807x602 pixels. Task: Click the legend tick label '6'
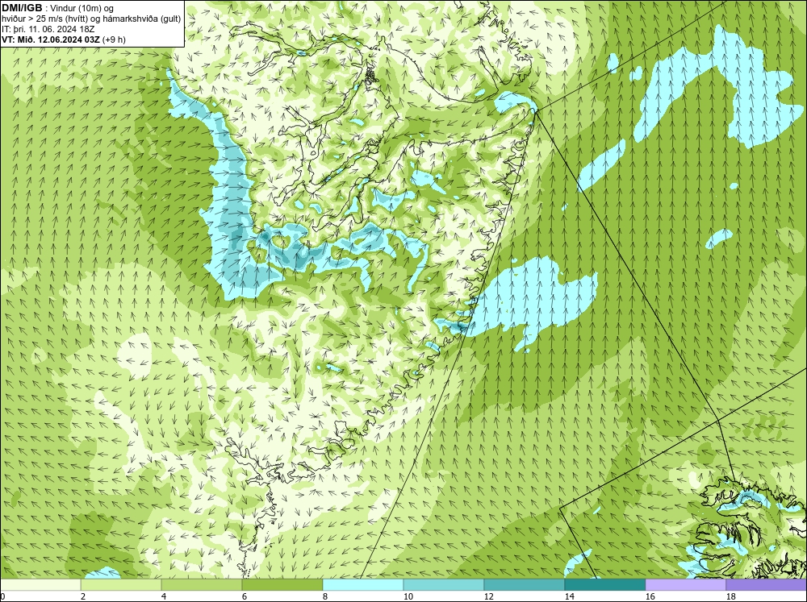pyautogui.click(x=244, y=596)
